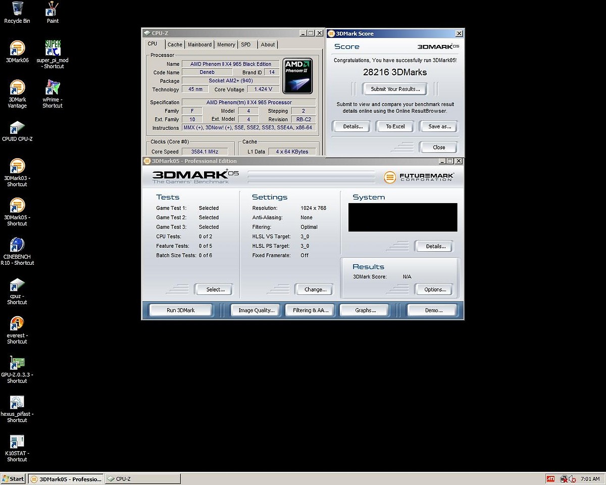Image resolution: width=606 pixels, height=485 pixels.
Task: Open Filtering & AA settings
Action: coord(311,310)
